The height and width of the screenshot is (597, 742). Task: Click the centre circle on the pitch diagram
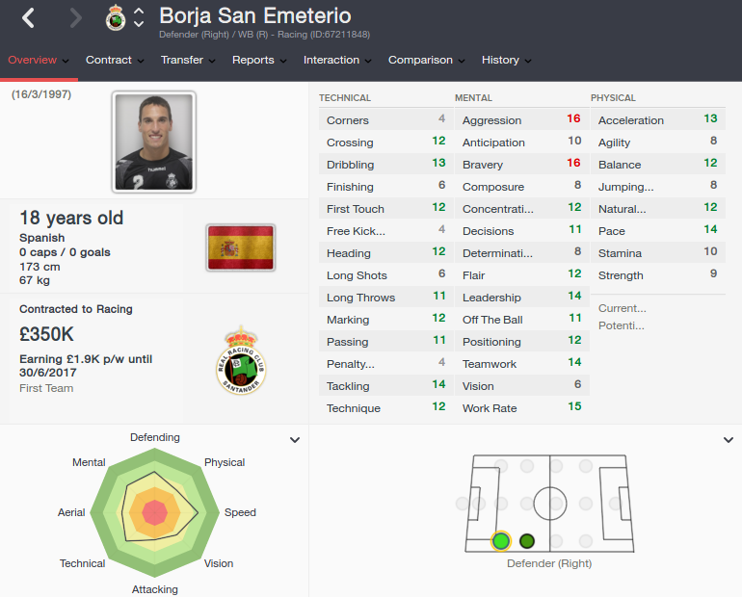point(550,504)
